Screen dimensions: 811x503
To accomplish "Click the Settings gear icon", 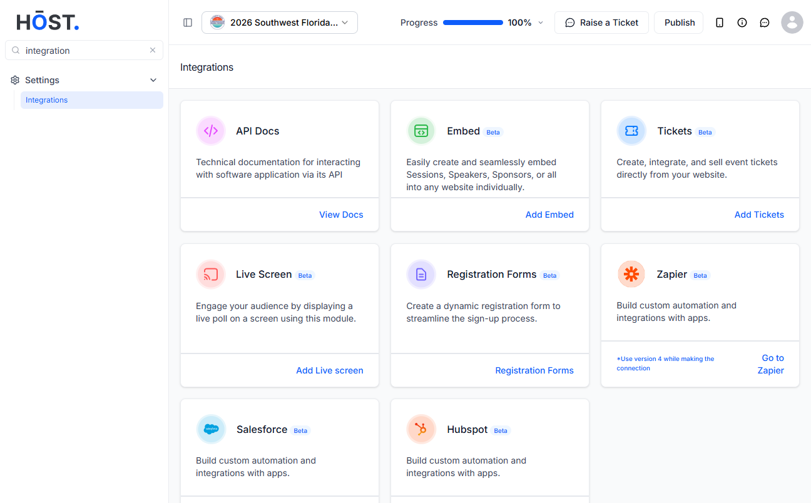I will [x=15, y=80].
